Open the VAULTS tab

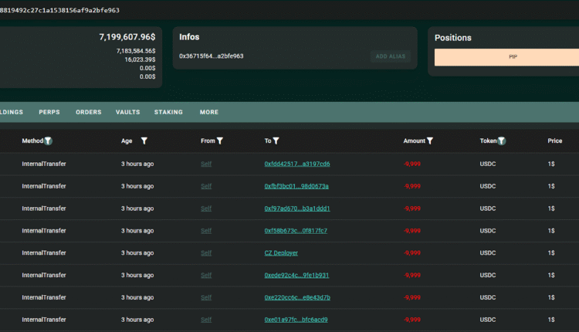click(128, 112)
